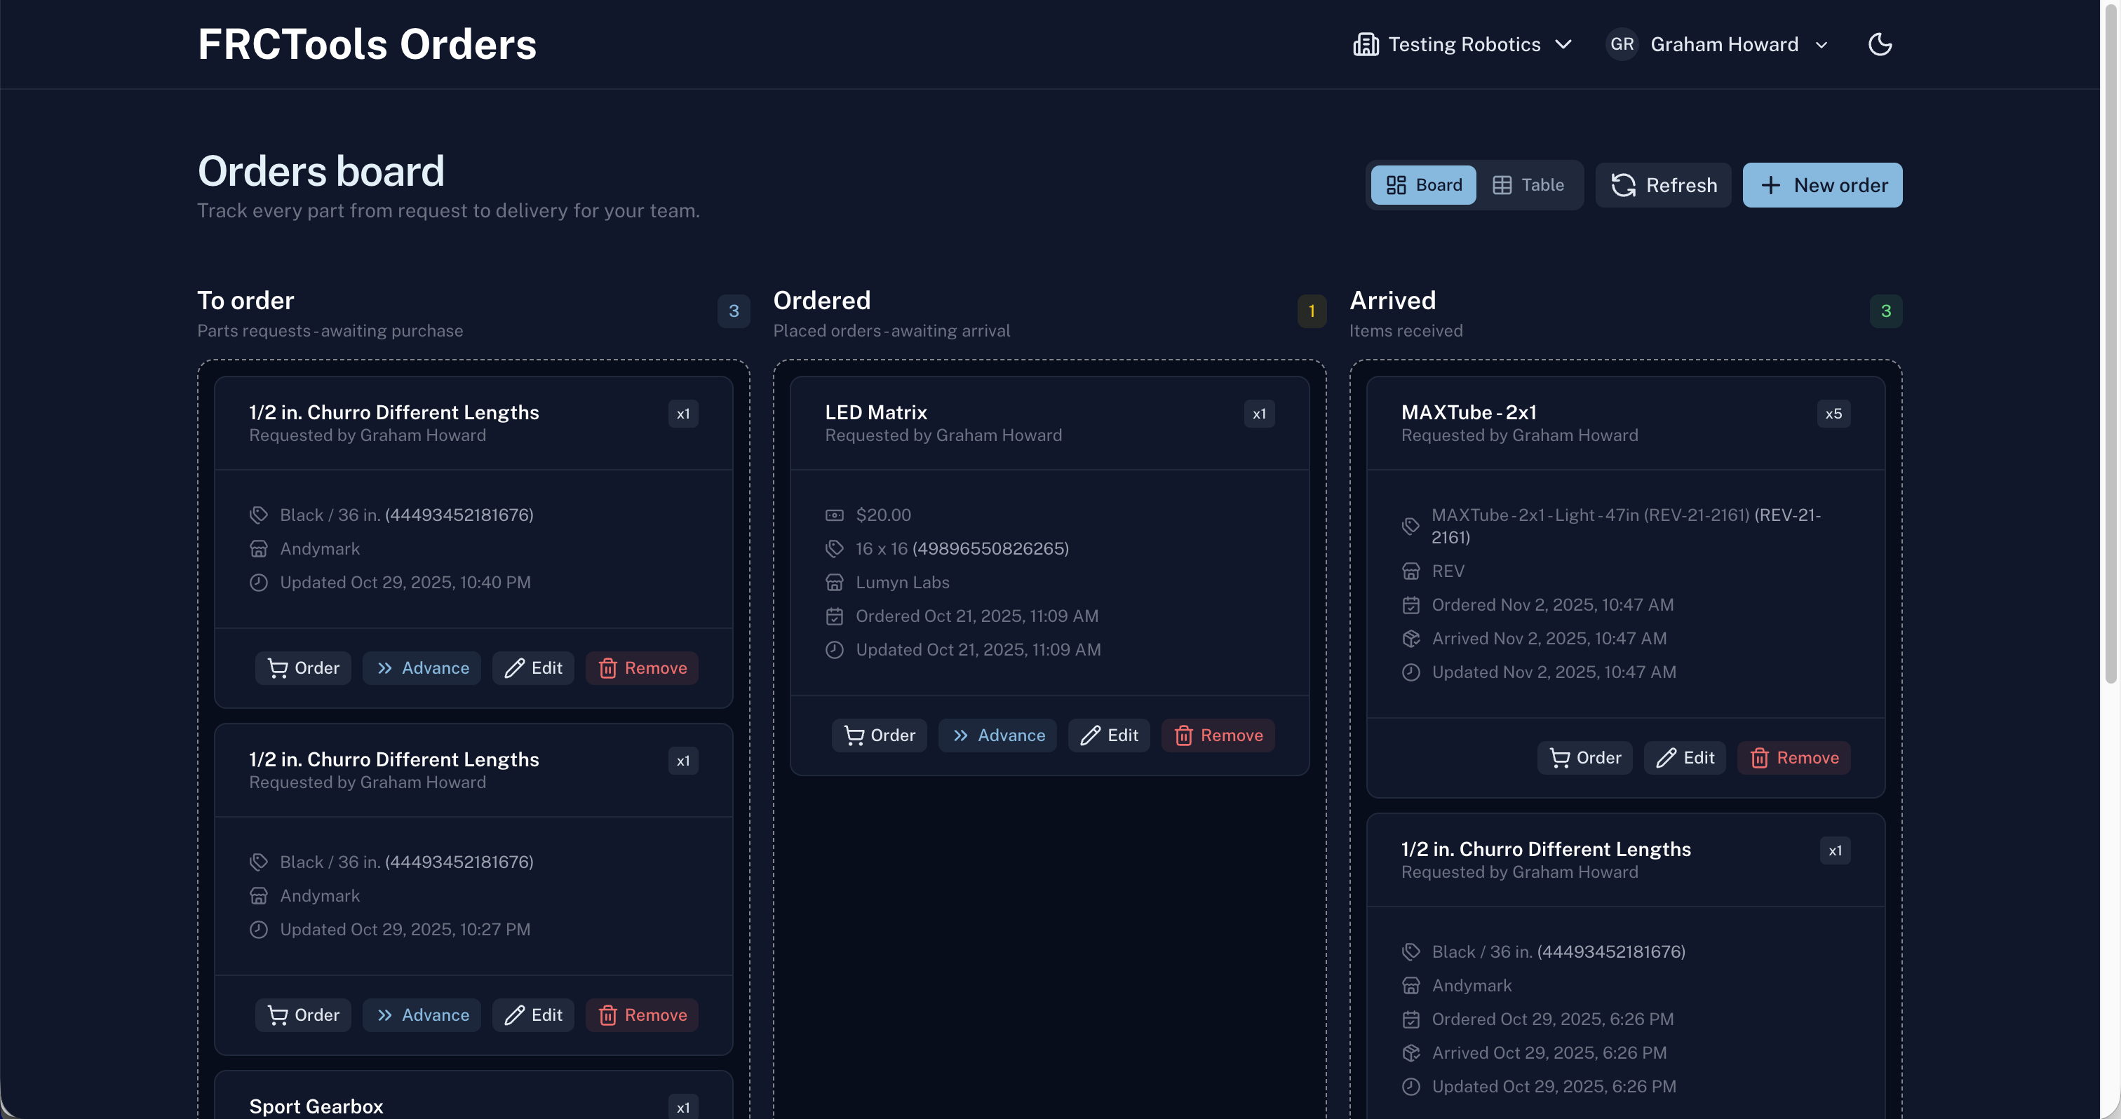This screenshot has width=2121, height=1119.
Task: Click the Refresh circular arrows icon
Action: [x=1623, y=185]
